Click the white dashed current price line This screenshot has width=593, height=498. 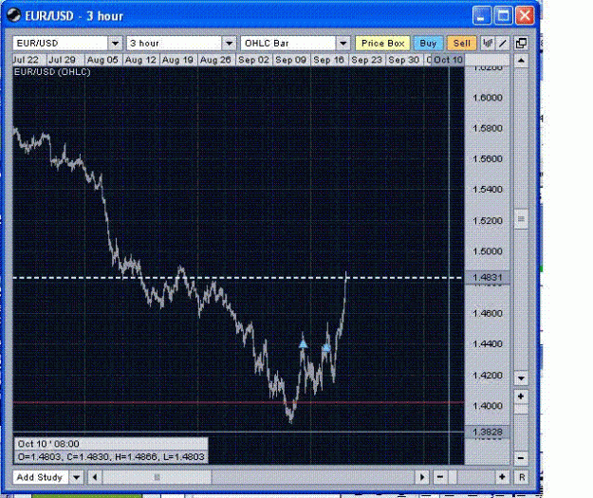click(x=238, y=278)
